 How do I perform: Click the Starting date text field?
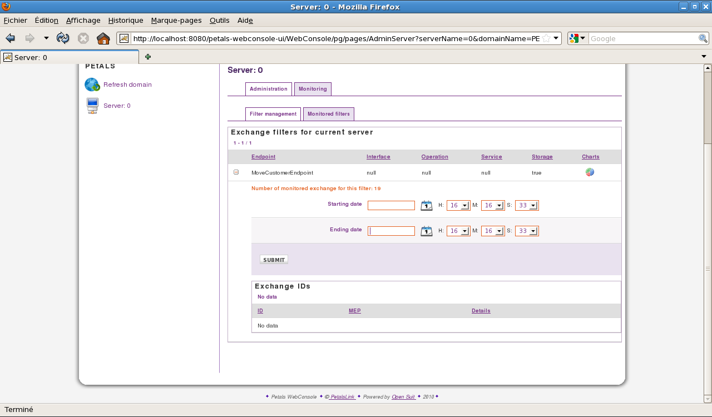(x=391, y=206)
